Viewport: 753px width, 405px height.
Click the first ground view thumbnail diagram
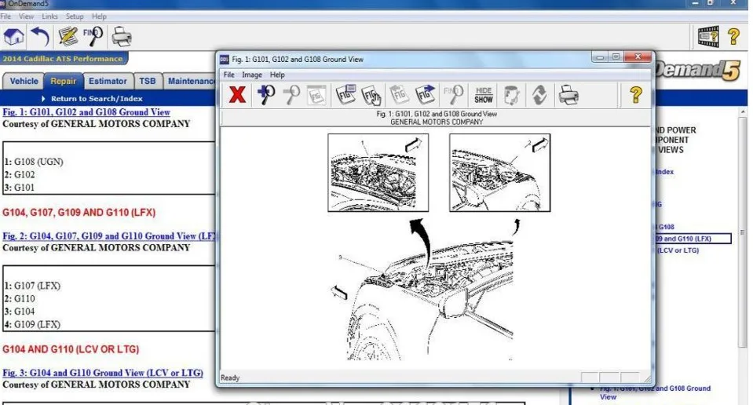coord(378,173)
